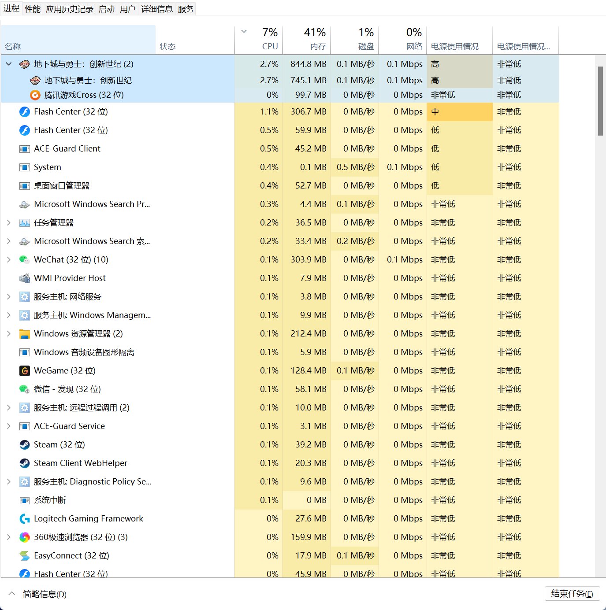This screenshot has width=606, height=610.
Task: Expand the 任务管理器 process group
Action: tap(9, 223)
